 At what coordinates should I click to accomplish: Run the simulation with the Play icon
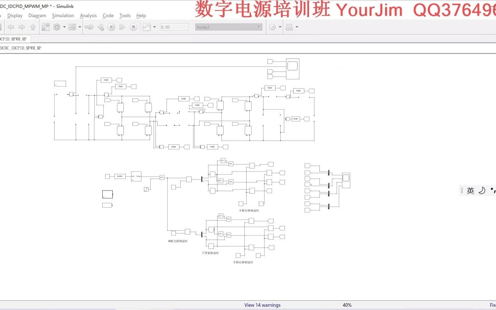point(112,27)
